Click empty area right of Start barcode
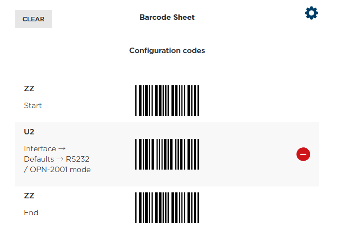This screenshot has height=240, width=339. point(257,101)
